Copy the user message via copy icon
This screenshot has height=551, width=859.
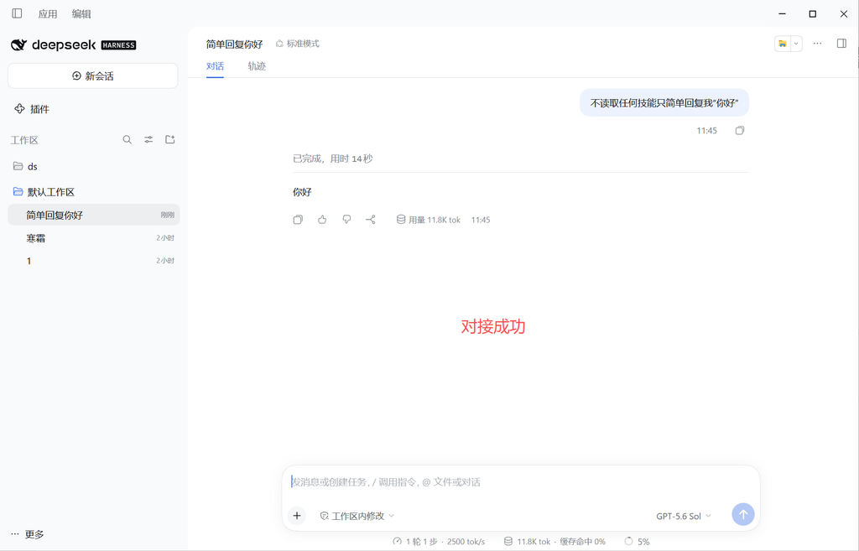(740, 130)
